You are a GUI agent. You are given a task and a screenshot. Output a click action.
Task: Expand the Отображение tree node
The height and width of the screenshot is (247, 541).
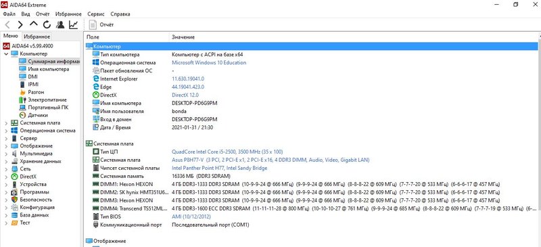6,145
